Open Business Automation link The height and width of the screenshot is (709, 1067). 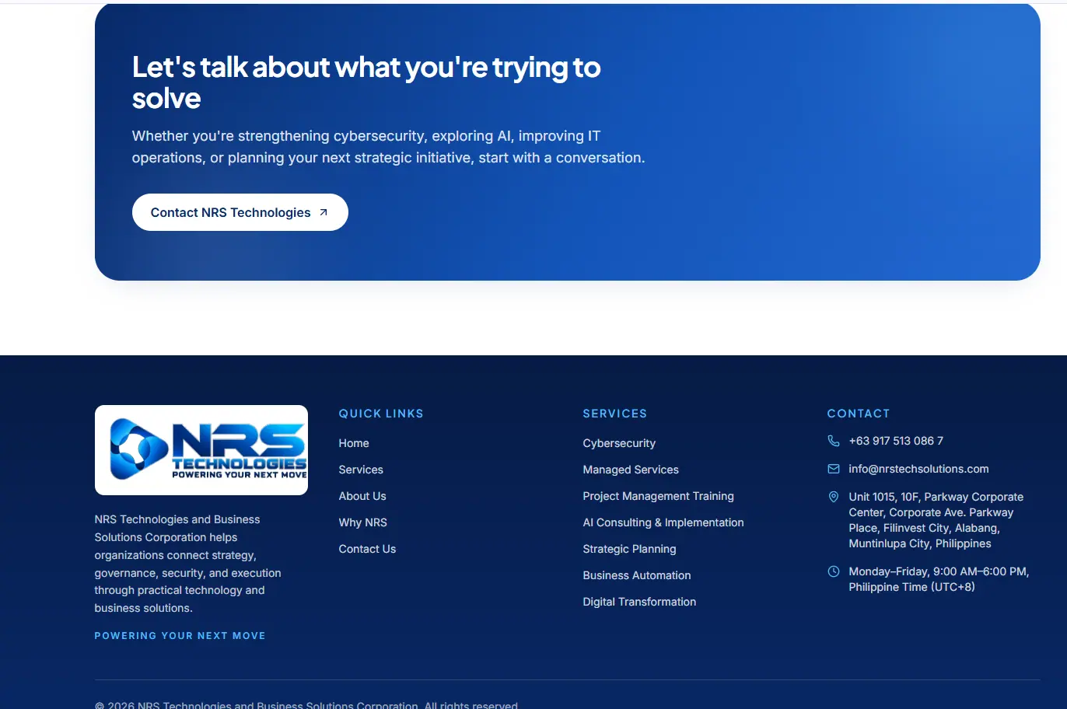(637, 575)
